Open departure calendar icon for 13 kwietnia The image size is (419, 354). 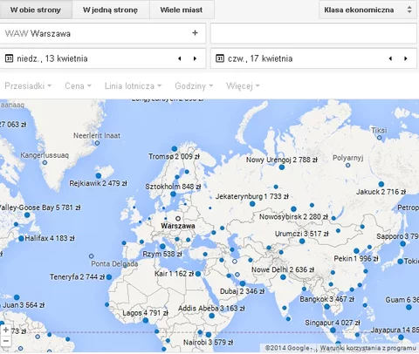click(9, 58)
